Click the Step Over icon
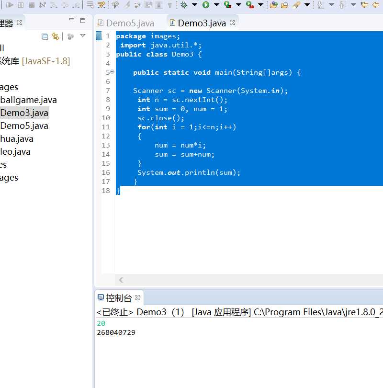This screenshot has height=388, width=383. pyautogui.click(x=65, y=5)
